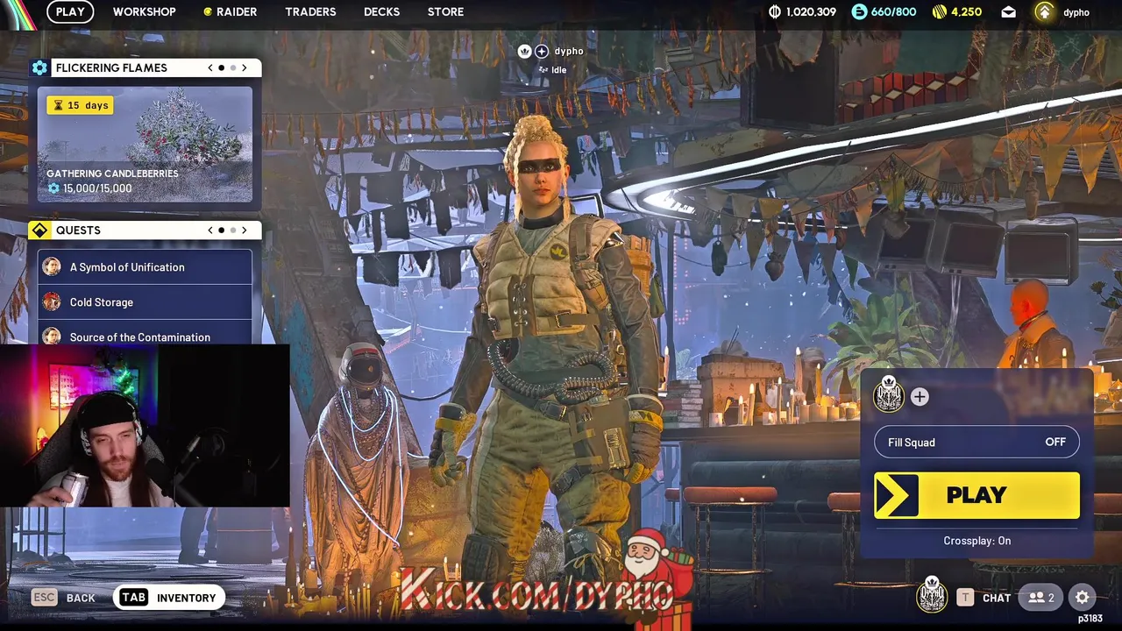Go to previous Flickering Flames page
This screenshot has height=631, width=1122.
coord(210,67)
